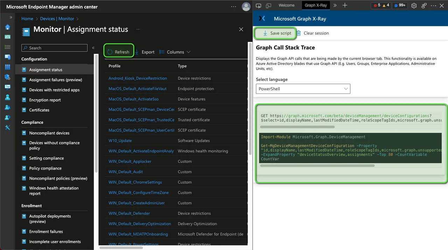Open the W10_Update profile
The image size is (448, 250).
pos(120,141)
